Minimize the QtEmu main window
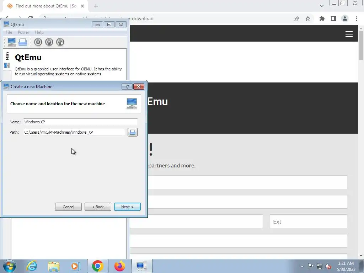 (x=97, y=25)
